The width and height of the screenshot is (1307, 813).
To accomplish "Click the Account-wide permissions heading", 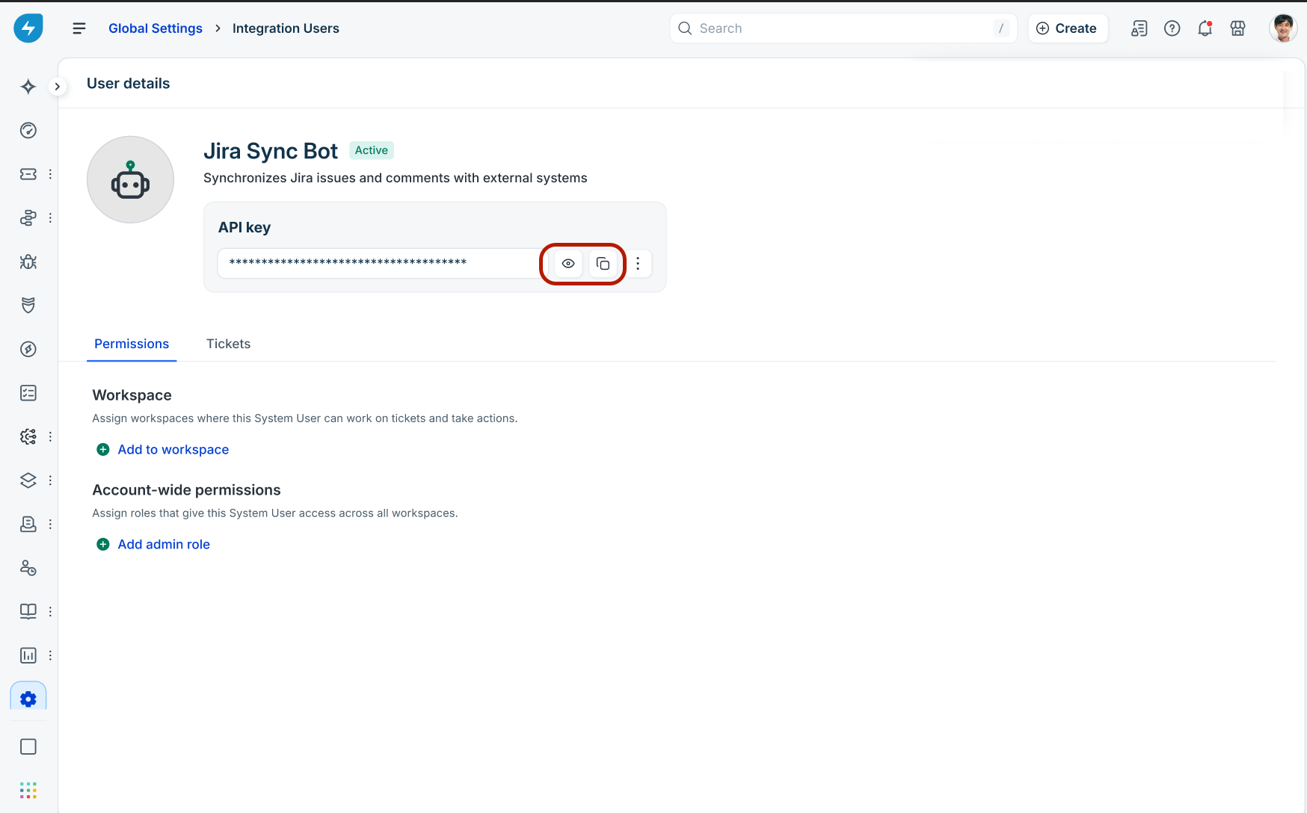I will click(x=187, y=490).
